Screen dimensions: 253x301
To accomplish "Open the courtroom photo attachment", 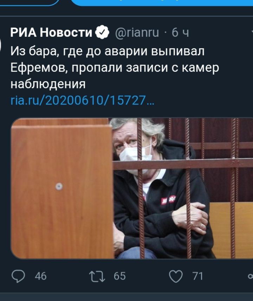I will (x=132, y=188).
